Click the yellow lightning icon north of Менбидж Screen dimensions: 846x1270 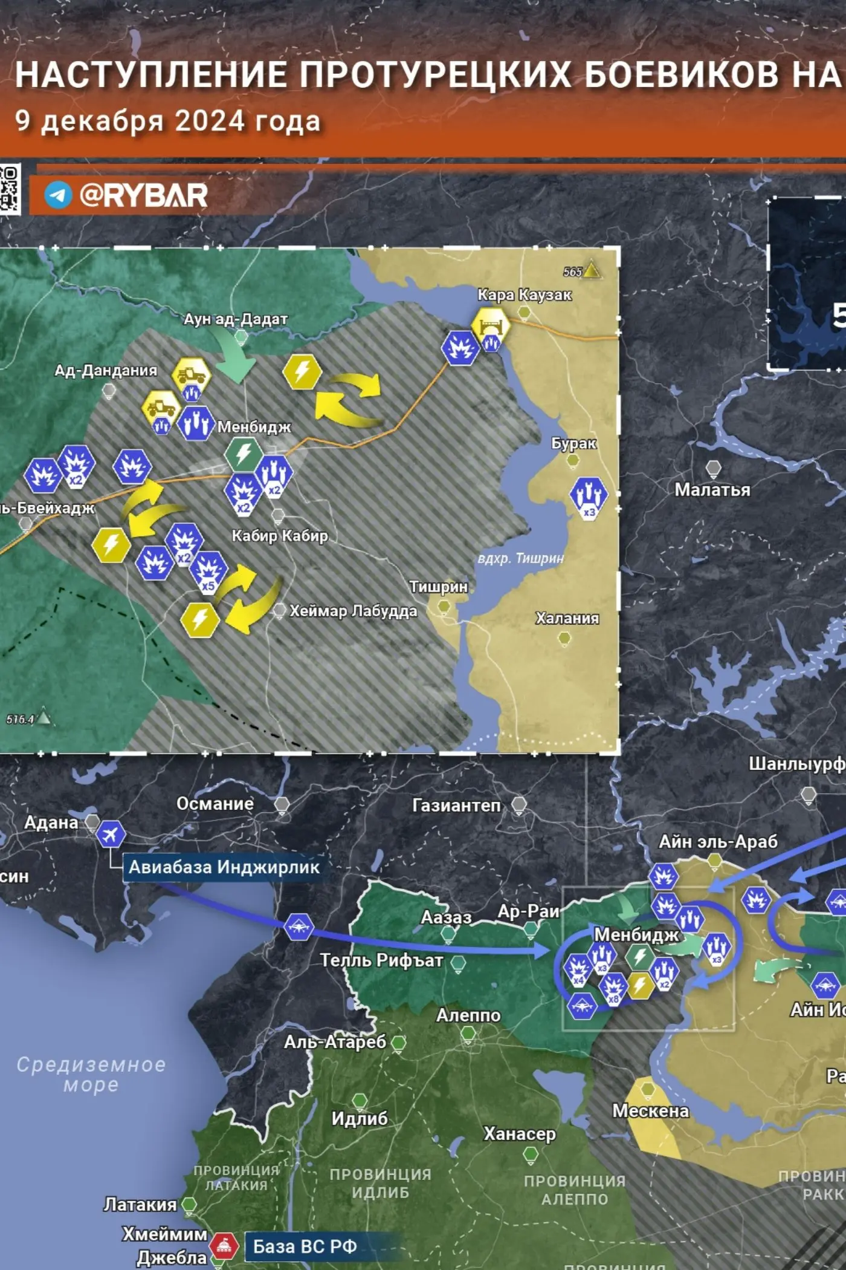[x=302, y=372]
